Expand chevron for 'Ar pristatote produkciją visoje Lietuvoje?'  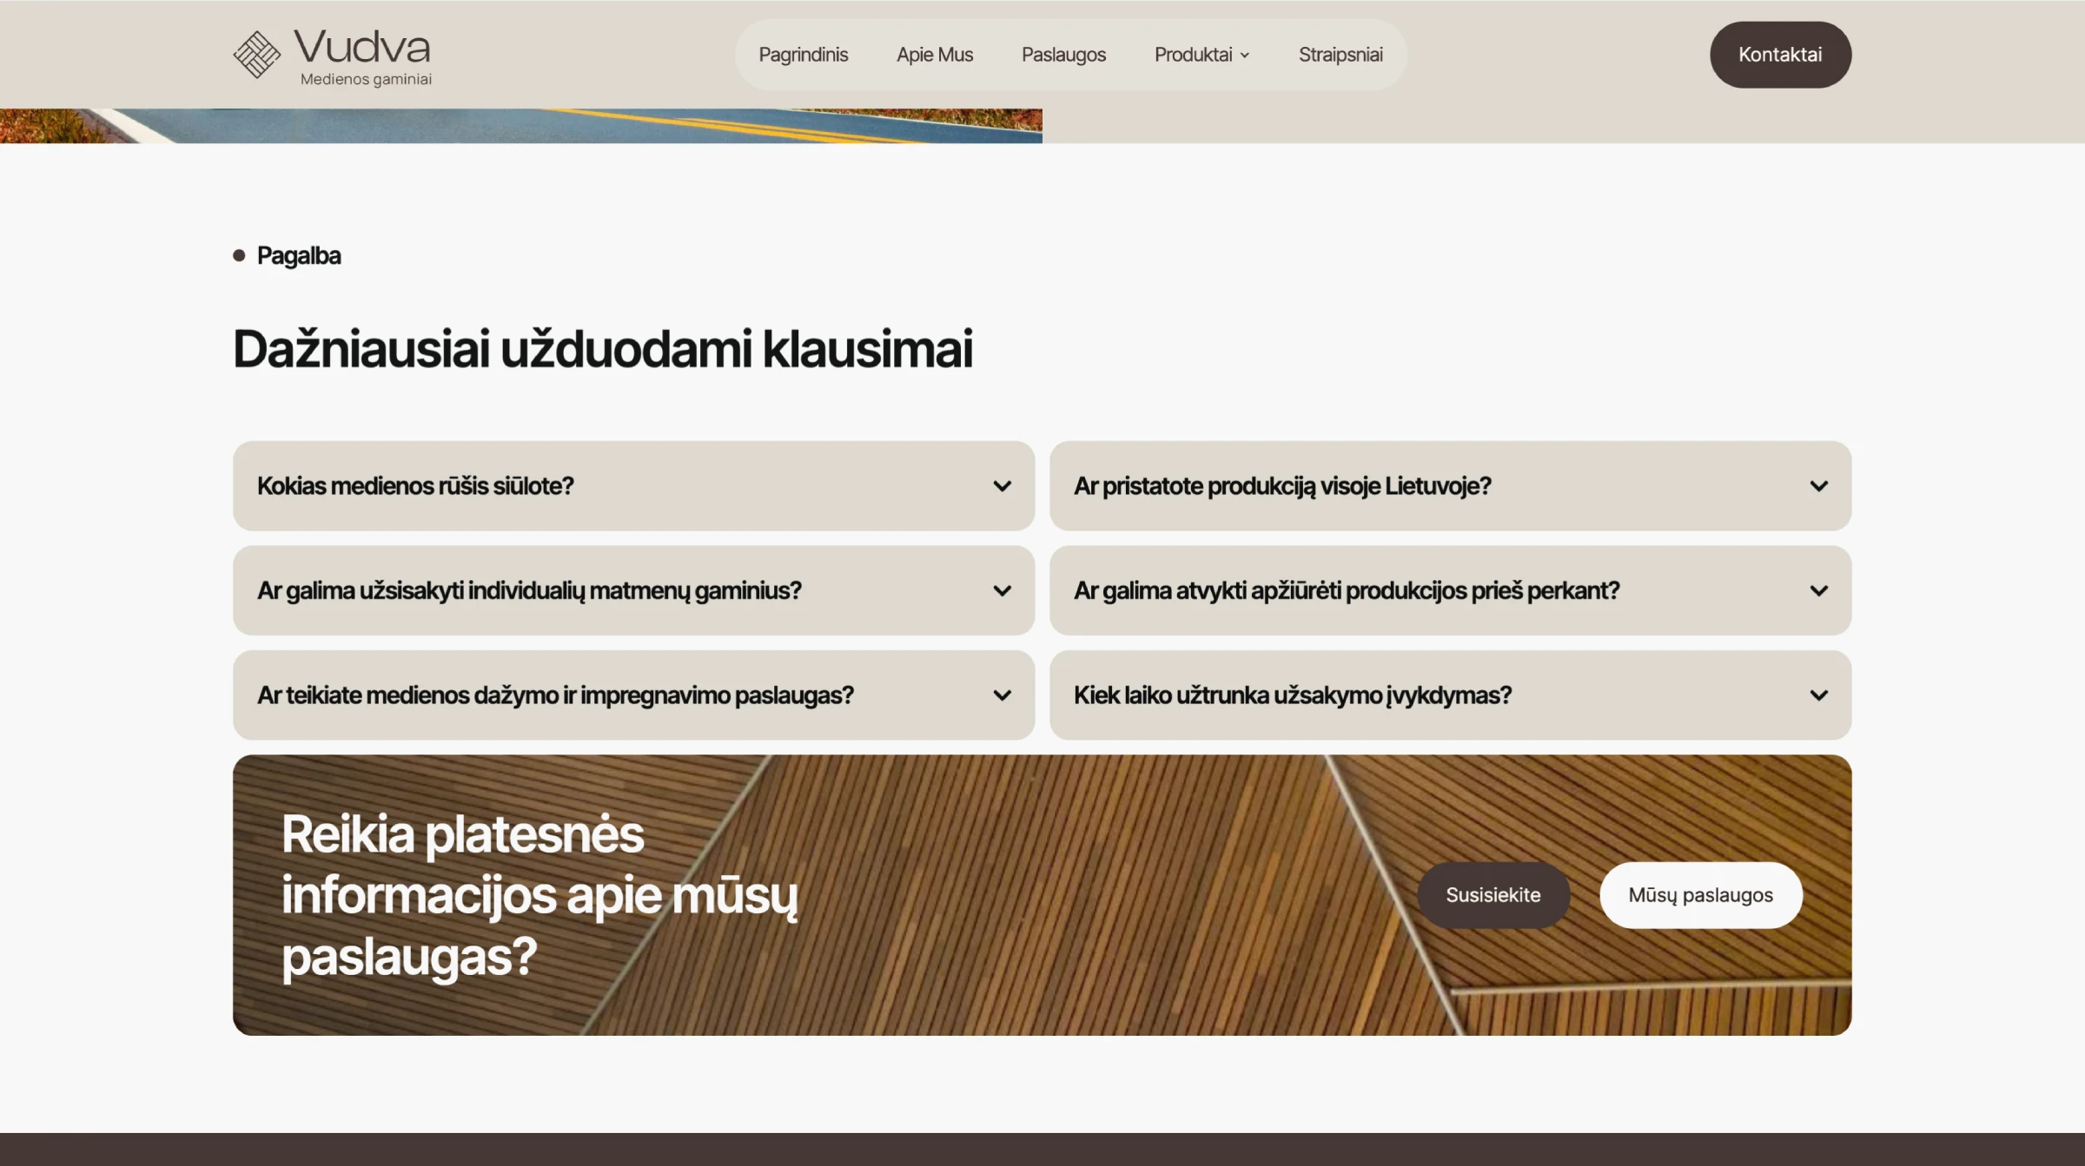coord(1818,486)
